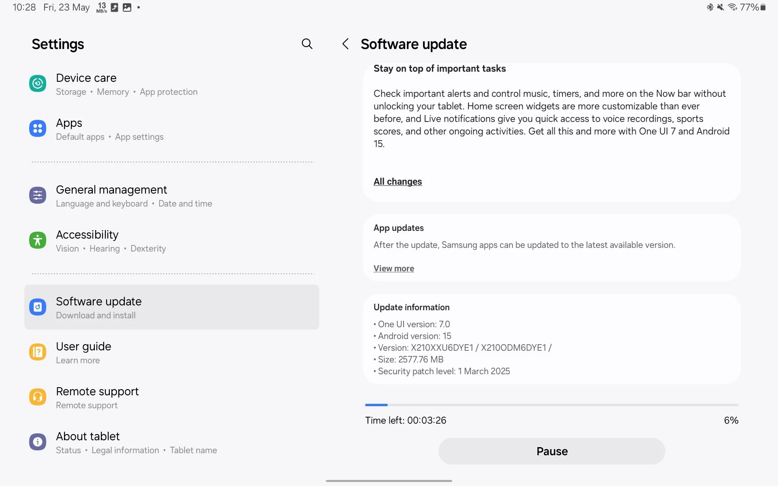Click the update download progress bar
Viewport: 778px width, 486px height.
551,405
